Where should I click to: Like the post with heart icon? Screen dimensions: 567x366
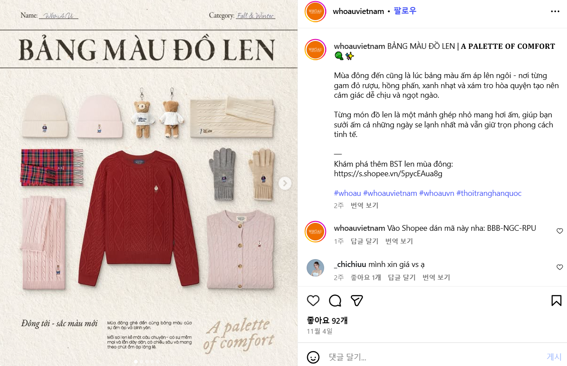[x=313, y=301]
